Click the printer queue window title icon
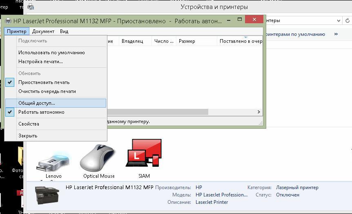 click(x=8, y=21)
